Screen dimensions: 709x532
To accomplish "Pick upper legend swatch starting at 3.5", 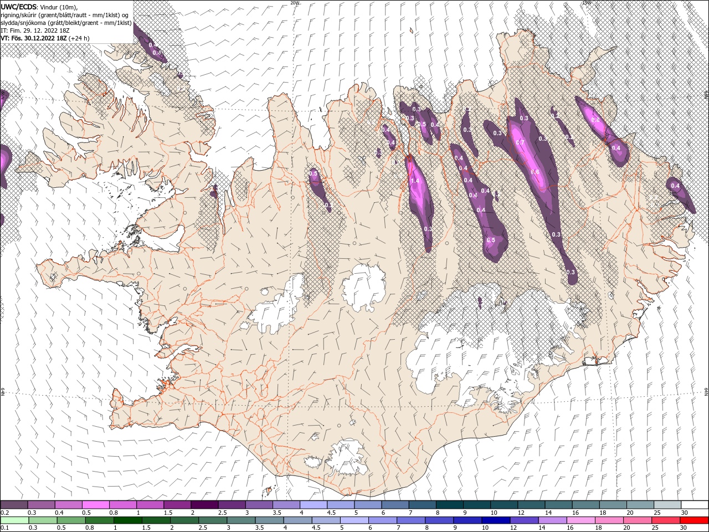I will [x=286, y=505].
